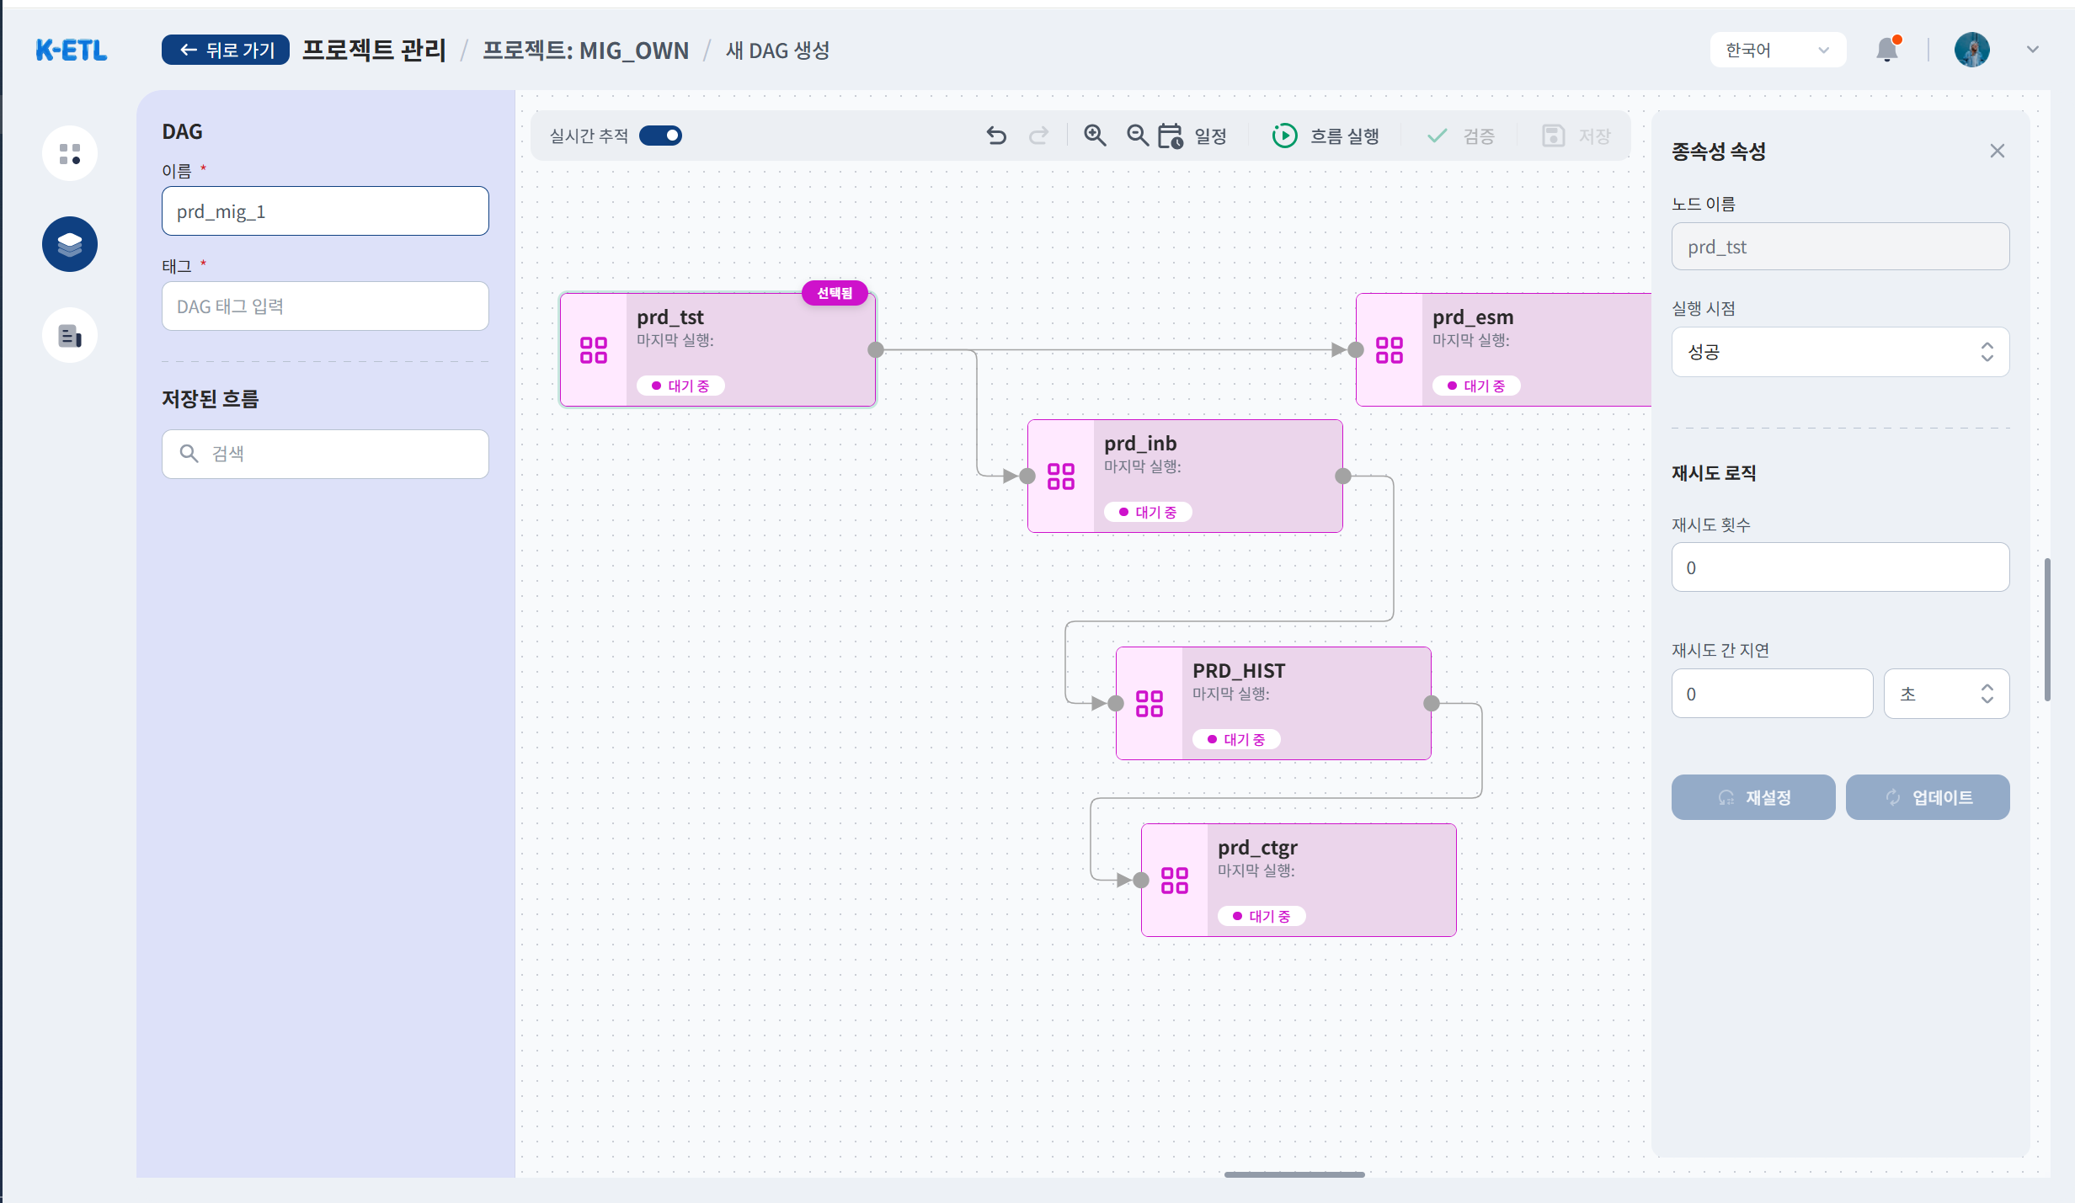Screen dimensions: 2075x1203
Task: Select the prd_ctgr node title
Action: tap(1257, 848)
